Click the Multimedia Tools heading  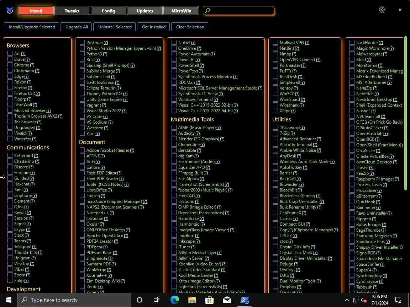pos(192,119)
